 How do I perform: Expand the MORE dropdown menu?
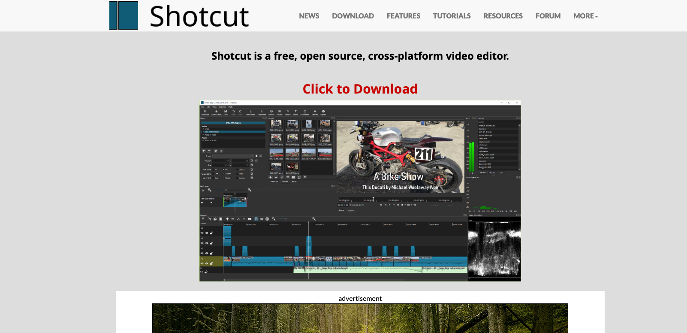tap(585, 16)
